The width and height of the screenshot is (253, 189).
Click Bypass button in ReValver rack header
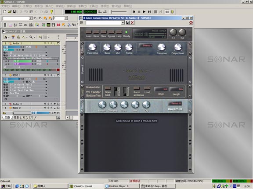[111, 32]
